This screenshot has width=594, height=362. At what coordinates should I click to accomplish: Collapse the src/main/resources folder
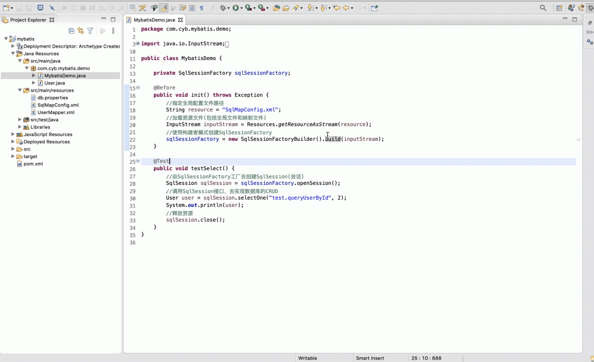point(20,90)
